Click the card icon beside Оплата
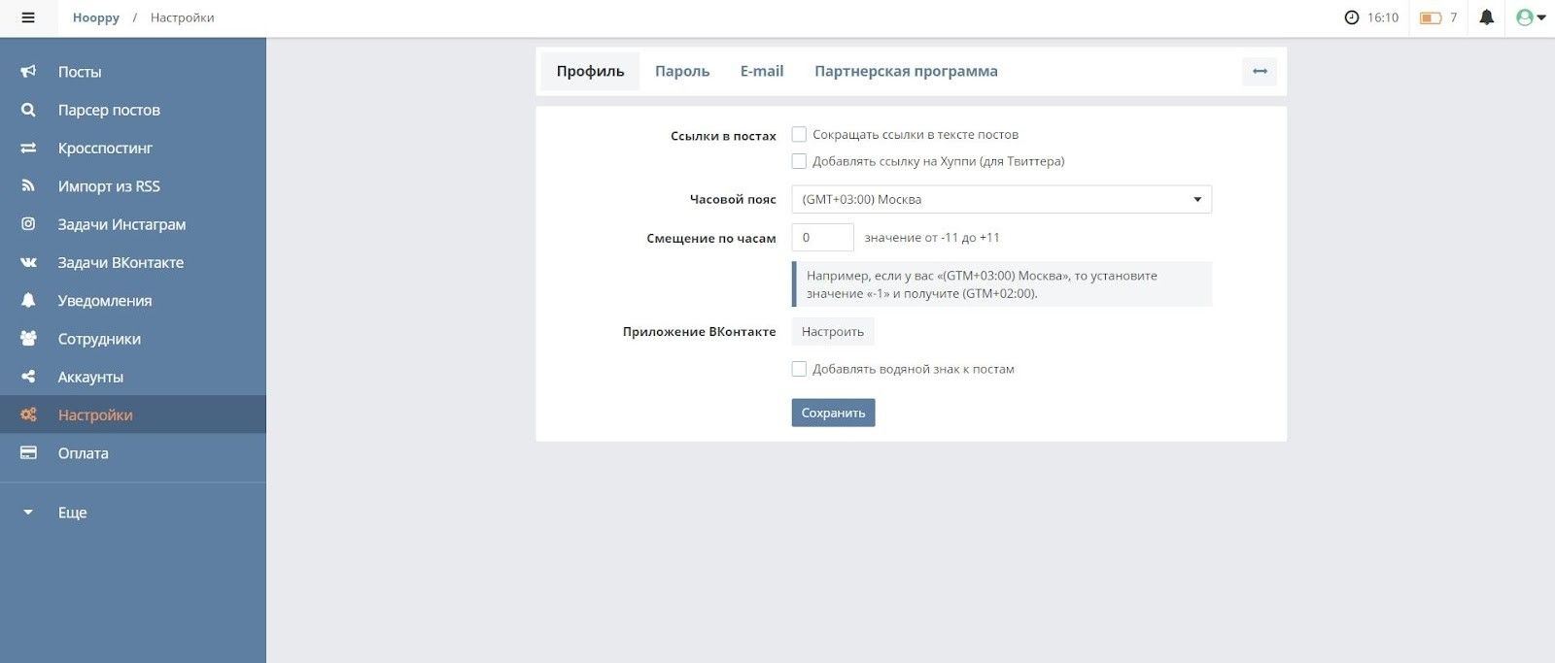 pyautogui.click(x=28, y=452)
